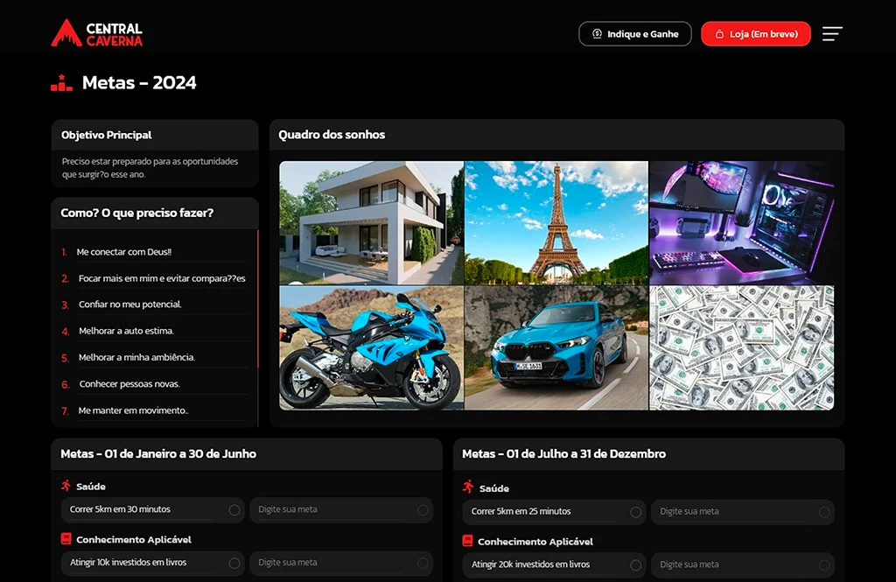
Task: Click the red scrollbar in the 'Como?' list
Action: (258, 299)
